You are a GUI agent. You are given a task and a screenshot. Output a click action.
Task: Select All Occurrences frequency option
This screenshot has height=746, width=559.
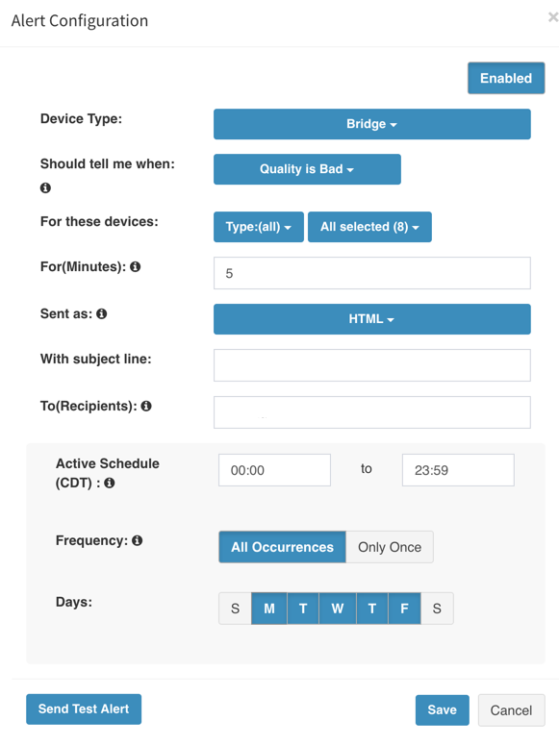coord(282,547)
